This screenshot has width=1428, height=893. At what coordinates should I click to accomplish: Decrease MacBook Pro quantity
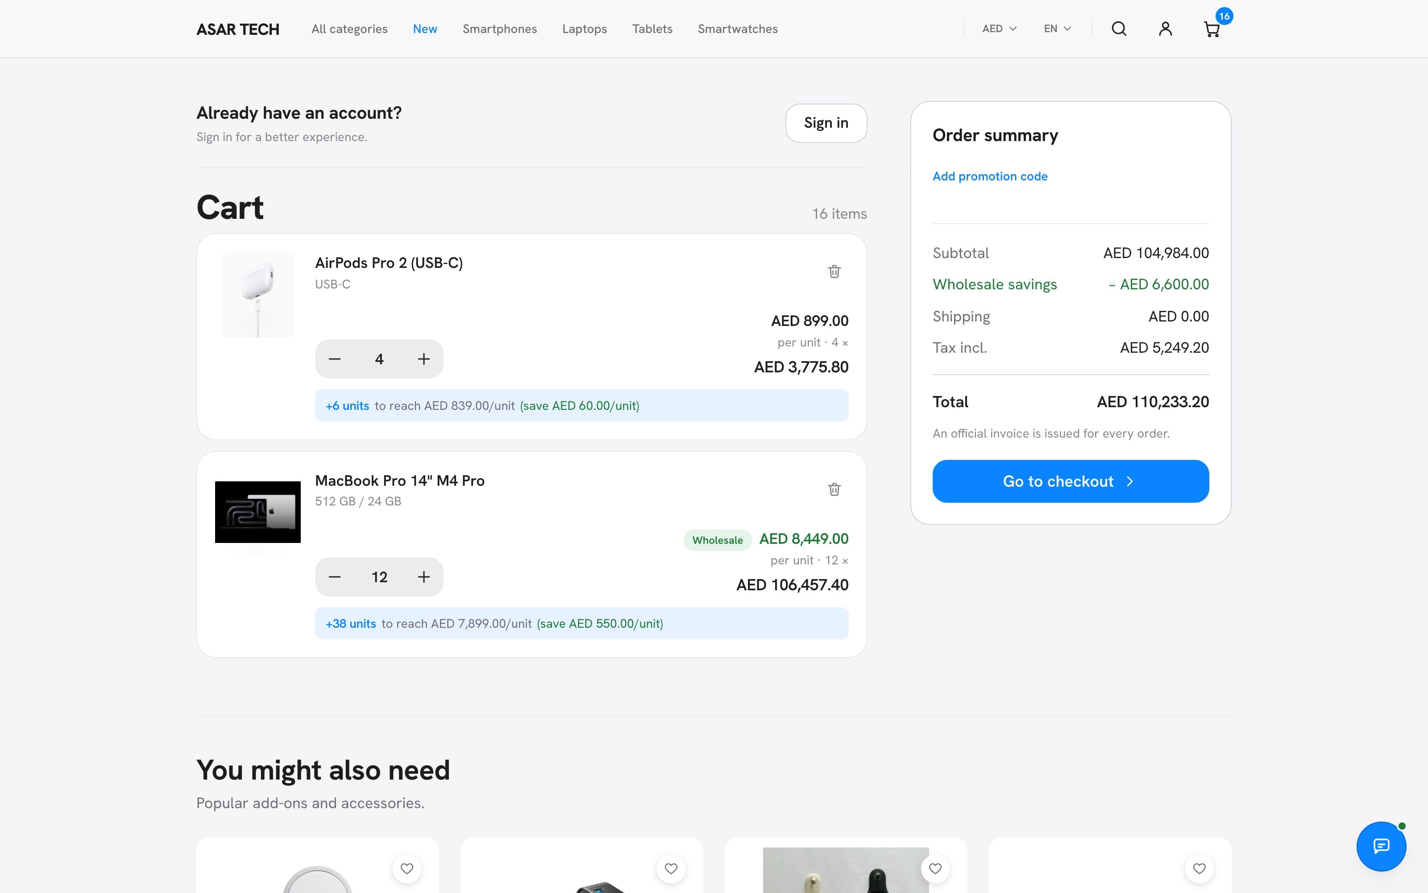coord(335,577)
